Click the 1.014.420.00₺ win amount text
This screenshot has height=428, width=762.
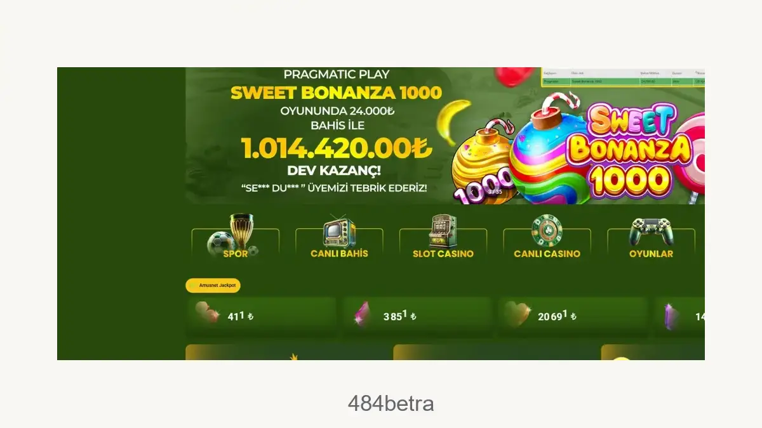pyautogui.click(x=337, y=149)
